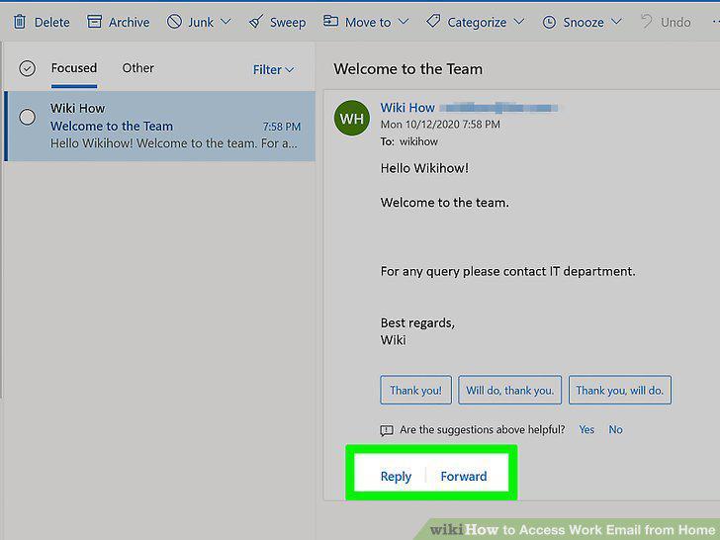Image resolution: width=720 pixels, height=540 pixels.
Task: Expand the Categorize dropdown arrow
Action: [x=519, y=22]
